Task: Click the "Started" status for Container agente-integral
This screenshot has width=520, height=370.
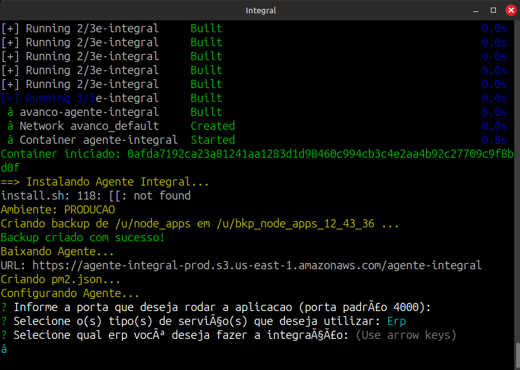Action: click(x=212, y=140)
